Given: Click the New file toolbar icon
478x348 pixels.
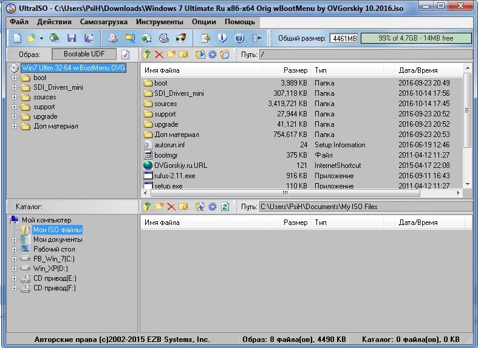Looking at the screenshot, I should (x=17, y=38).
